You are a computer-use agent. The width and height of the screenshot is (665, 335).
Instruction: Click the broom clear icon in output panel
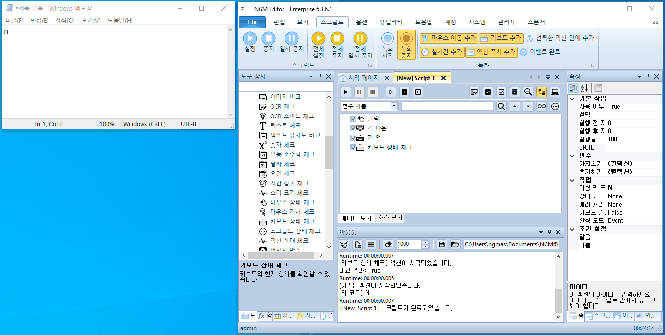point(344,244)
